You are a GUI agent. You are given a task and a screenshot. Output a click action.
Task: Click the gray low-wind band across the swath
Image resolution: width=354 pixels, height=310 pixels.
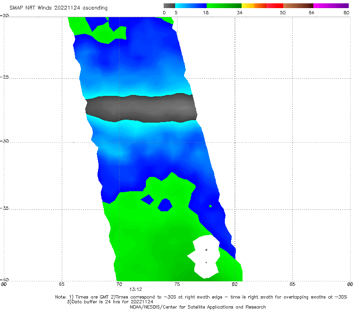141,108
